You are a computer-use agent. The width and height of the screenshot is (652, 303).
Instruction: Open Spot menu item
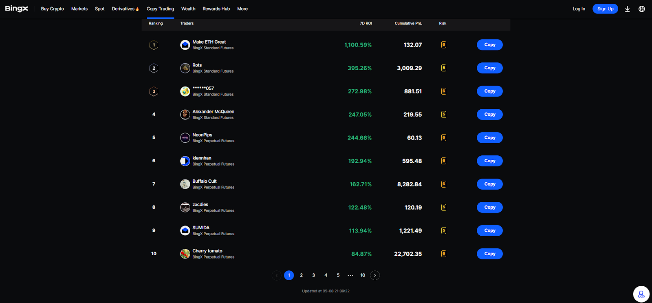pos(100,9)
